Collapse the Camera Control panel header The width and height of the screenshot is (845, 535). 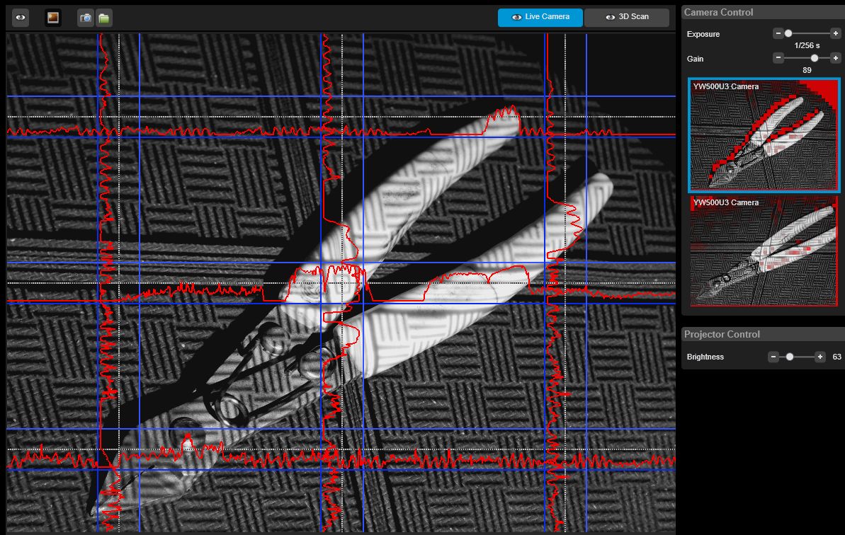pos(761,12)
